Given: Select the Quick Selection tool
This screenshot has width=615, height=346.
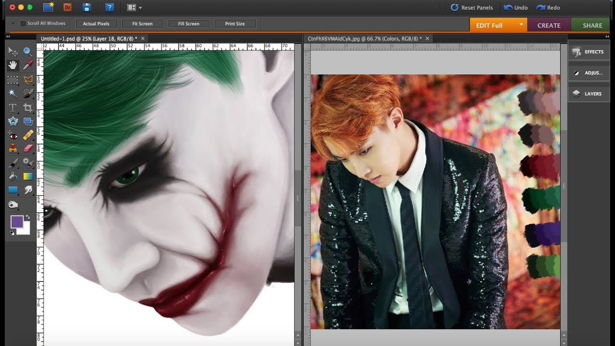Looking at the screenshot, I should point(28,93).
